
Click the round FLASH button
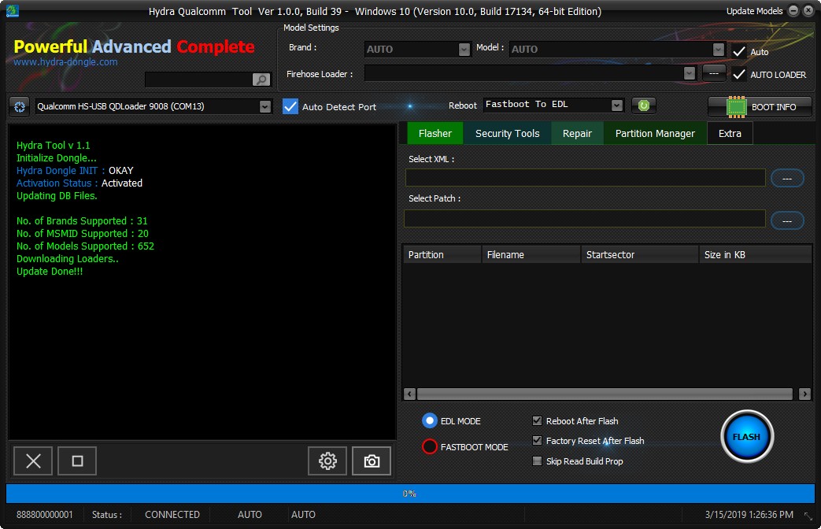pyautogui.click(x=745, y=436)
